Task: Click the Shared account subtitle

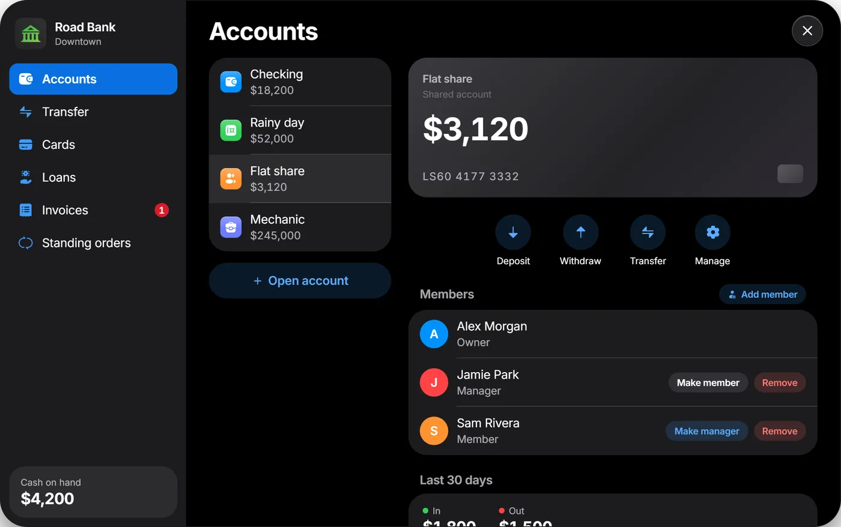Action: (x=457, y=94)
